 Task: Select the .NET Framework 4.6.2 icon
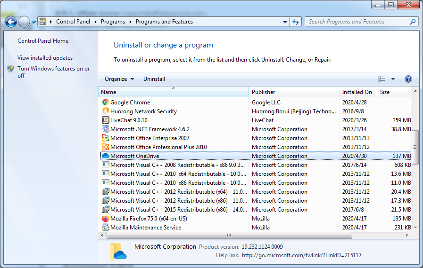(x=106, y=129)
